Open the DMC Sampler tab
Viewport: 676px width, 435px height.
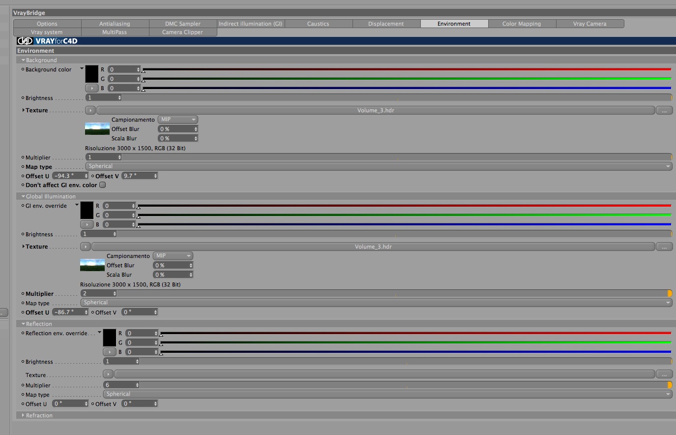[x=183, y=24]
